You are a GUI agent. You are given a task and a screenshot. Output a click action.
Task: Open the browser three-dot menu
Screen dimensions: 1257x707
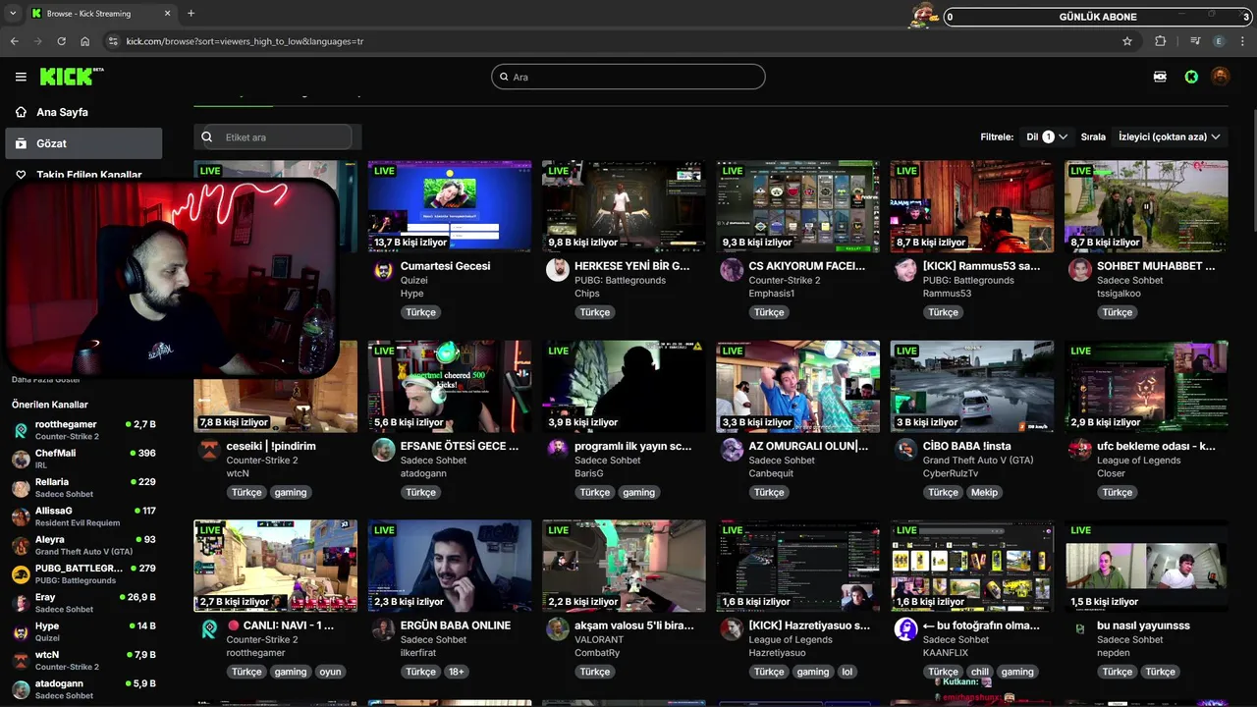[1242, 41]
